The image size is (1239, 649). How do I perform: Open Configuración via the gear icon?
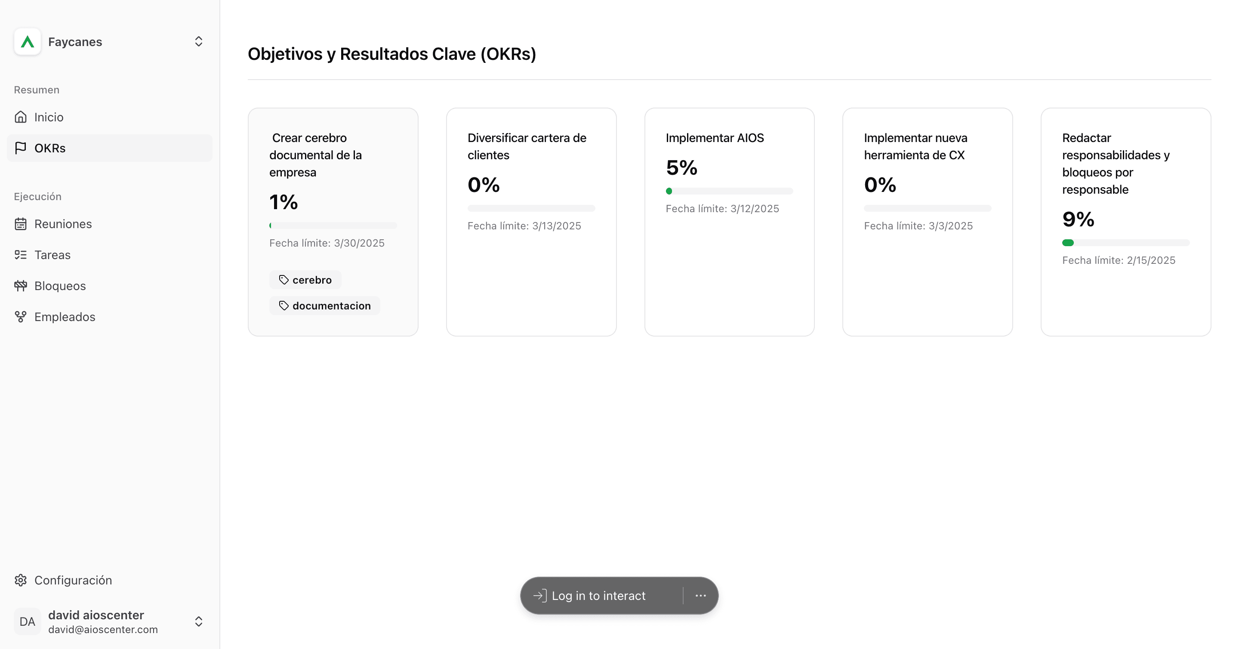[20, 580]
